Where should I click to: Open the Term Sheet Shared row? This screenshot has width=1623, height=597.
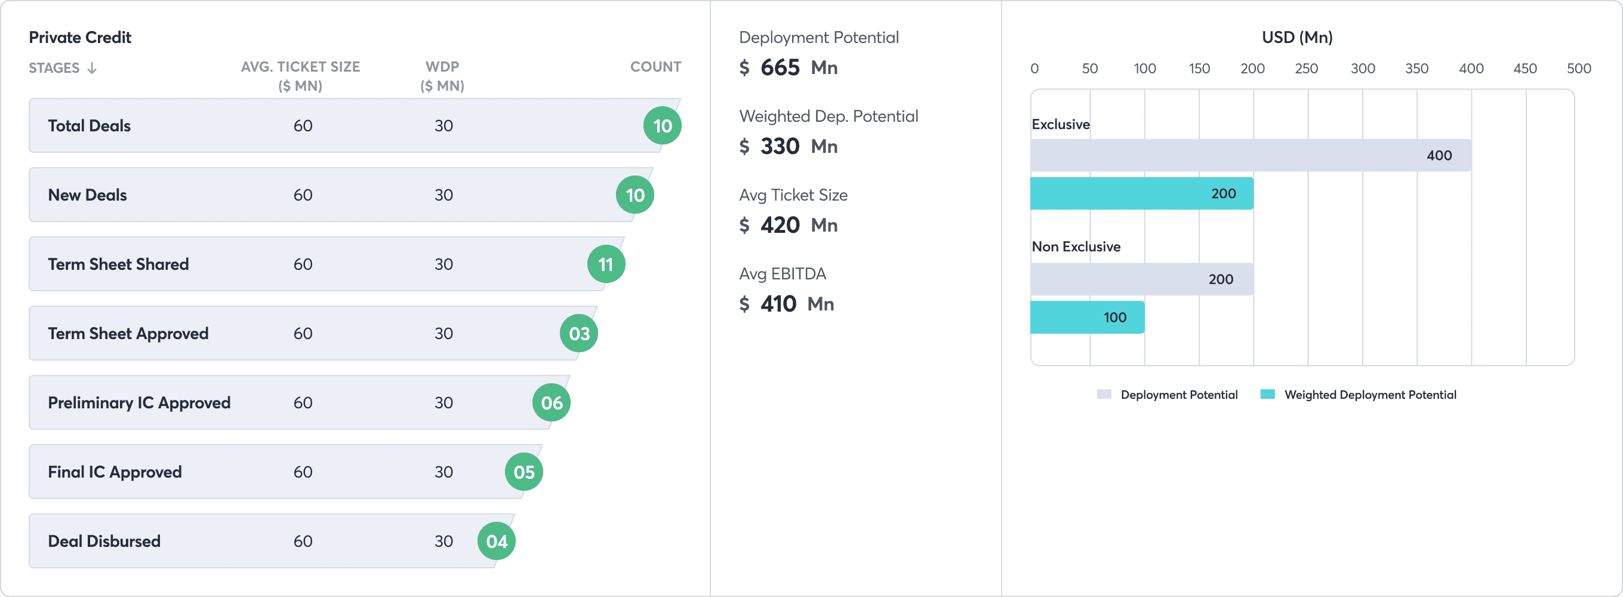[x=327, y=264]
